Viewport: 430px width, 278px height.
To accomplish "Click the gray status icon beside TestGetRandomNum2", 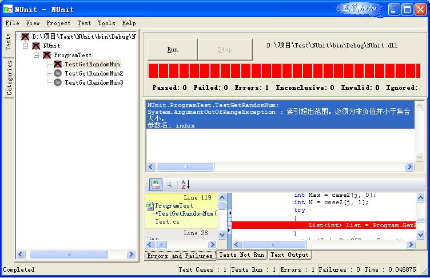I will (x=57, y=74).
